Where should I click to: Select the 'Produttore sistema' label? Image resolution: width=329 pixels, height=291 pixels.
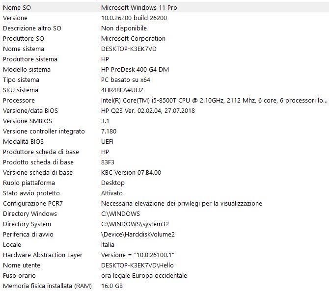point(30,59)
